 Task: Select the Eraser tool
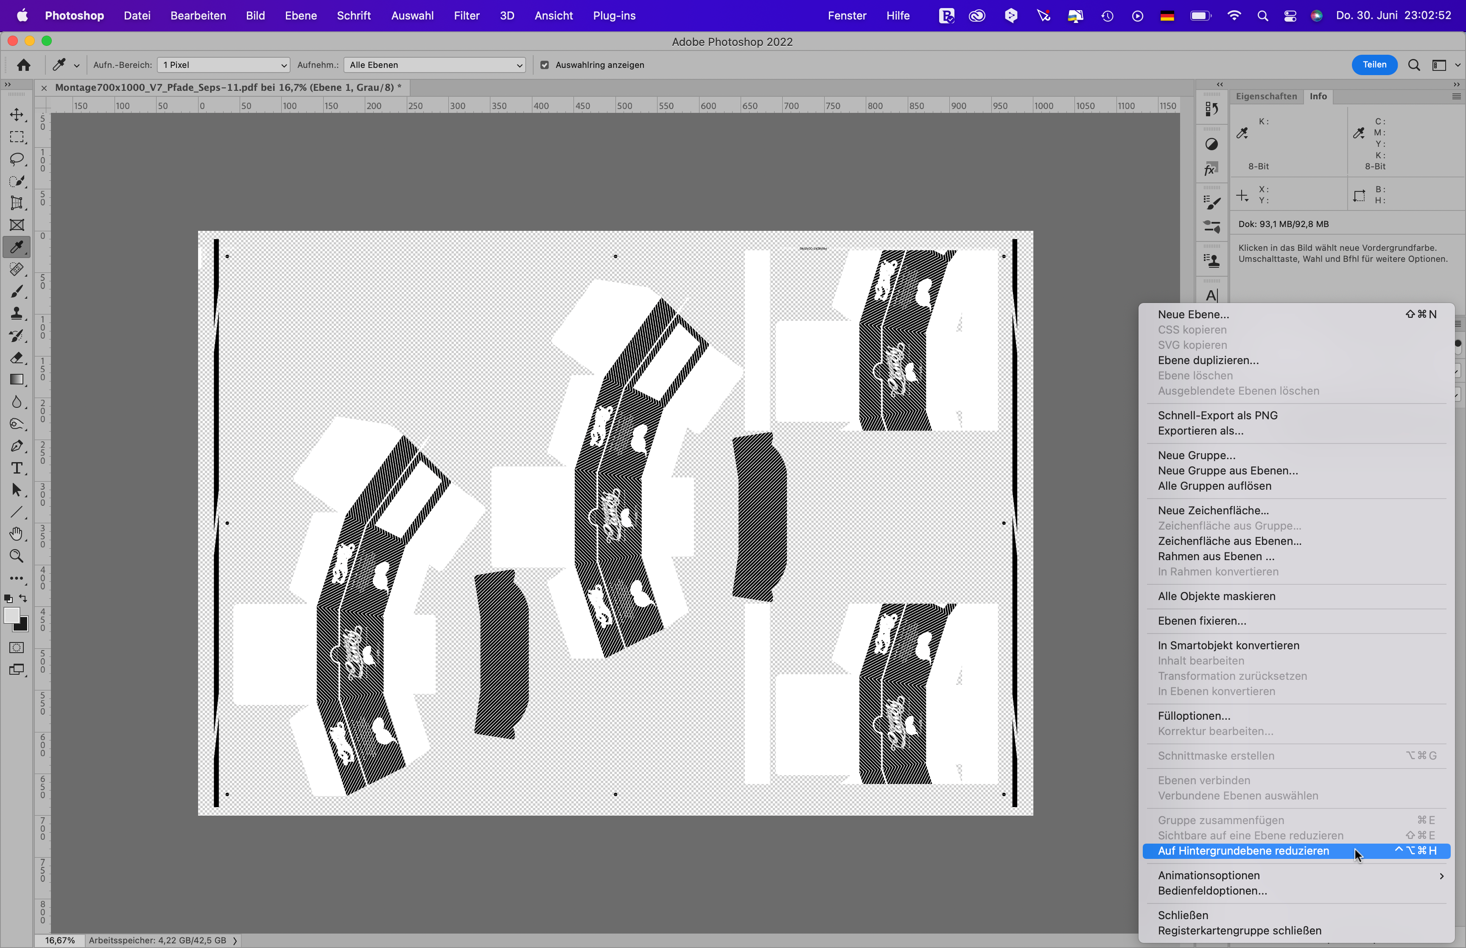click(x=17, y=358)
